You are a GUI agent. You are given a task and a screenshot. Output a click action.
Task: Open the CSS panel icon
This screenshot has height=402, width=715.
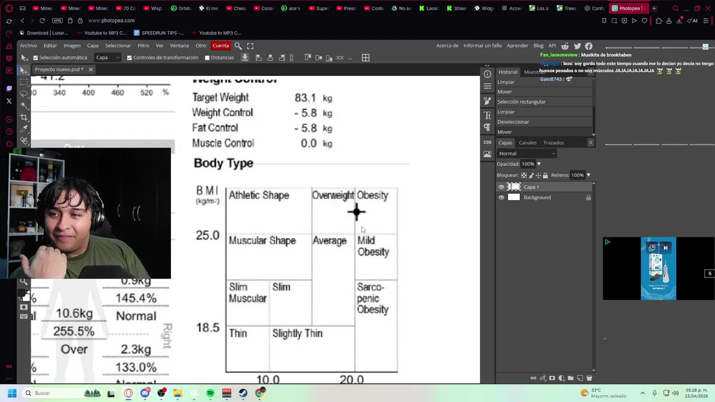coord(487,142)
